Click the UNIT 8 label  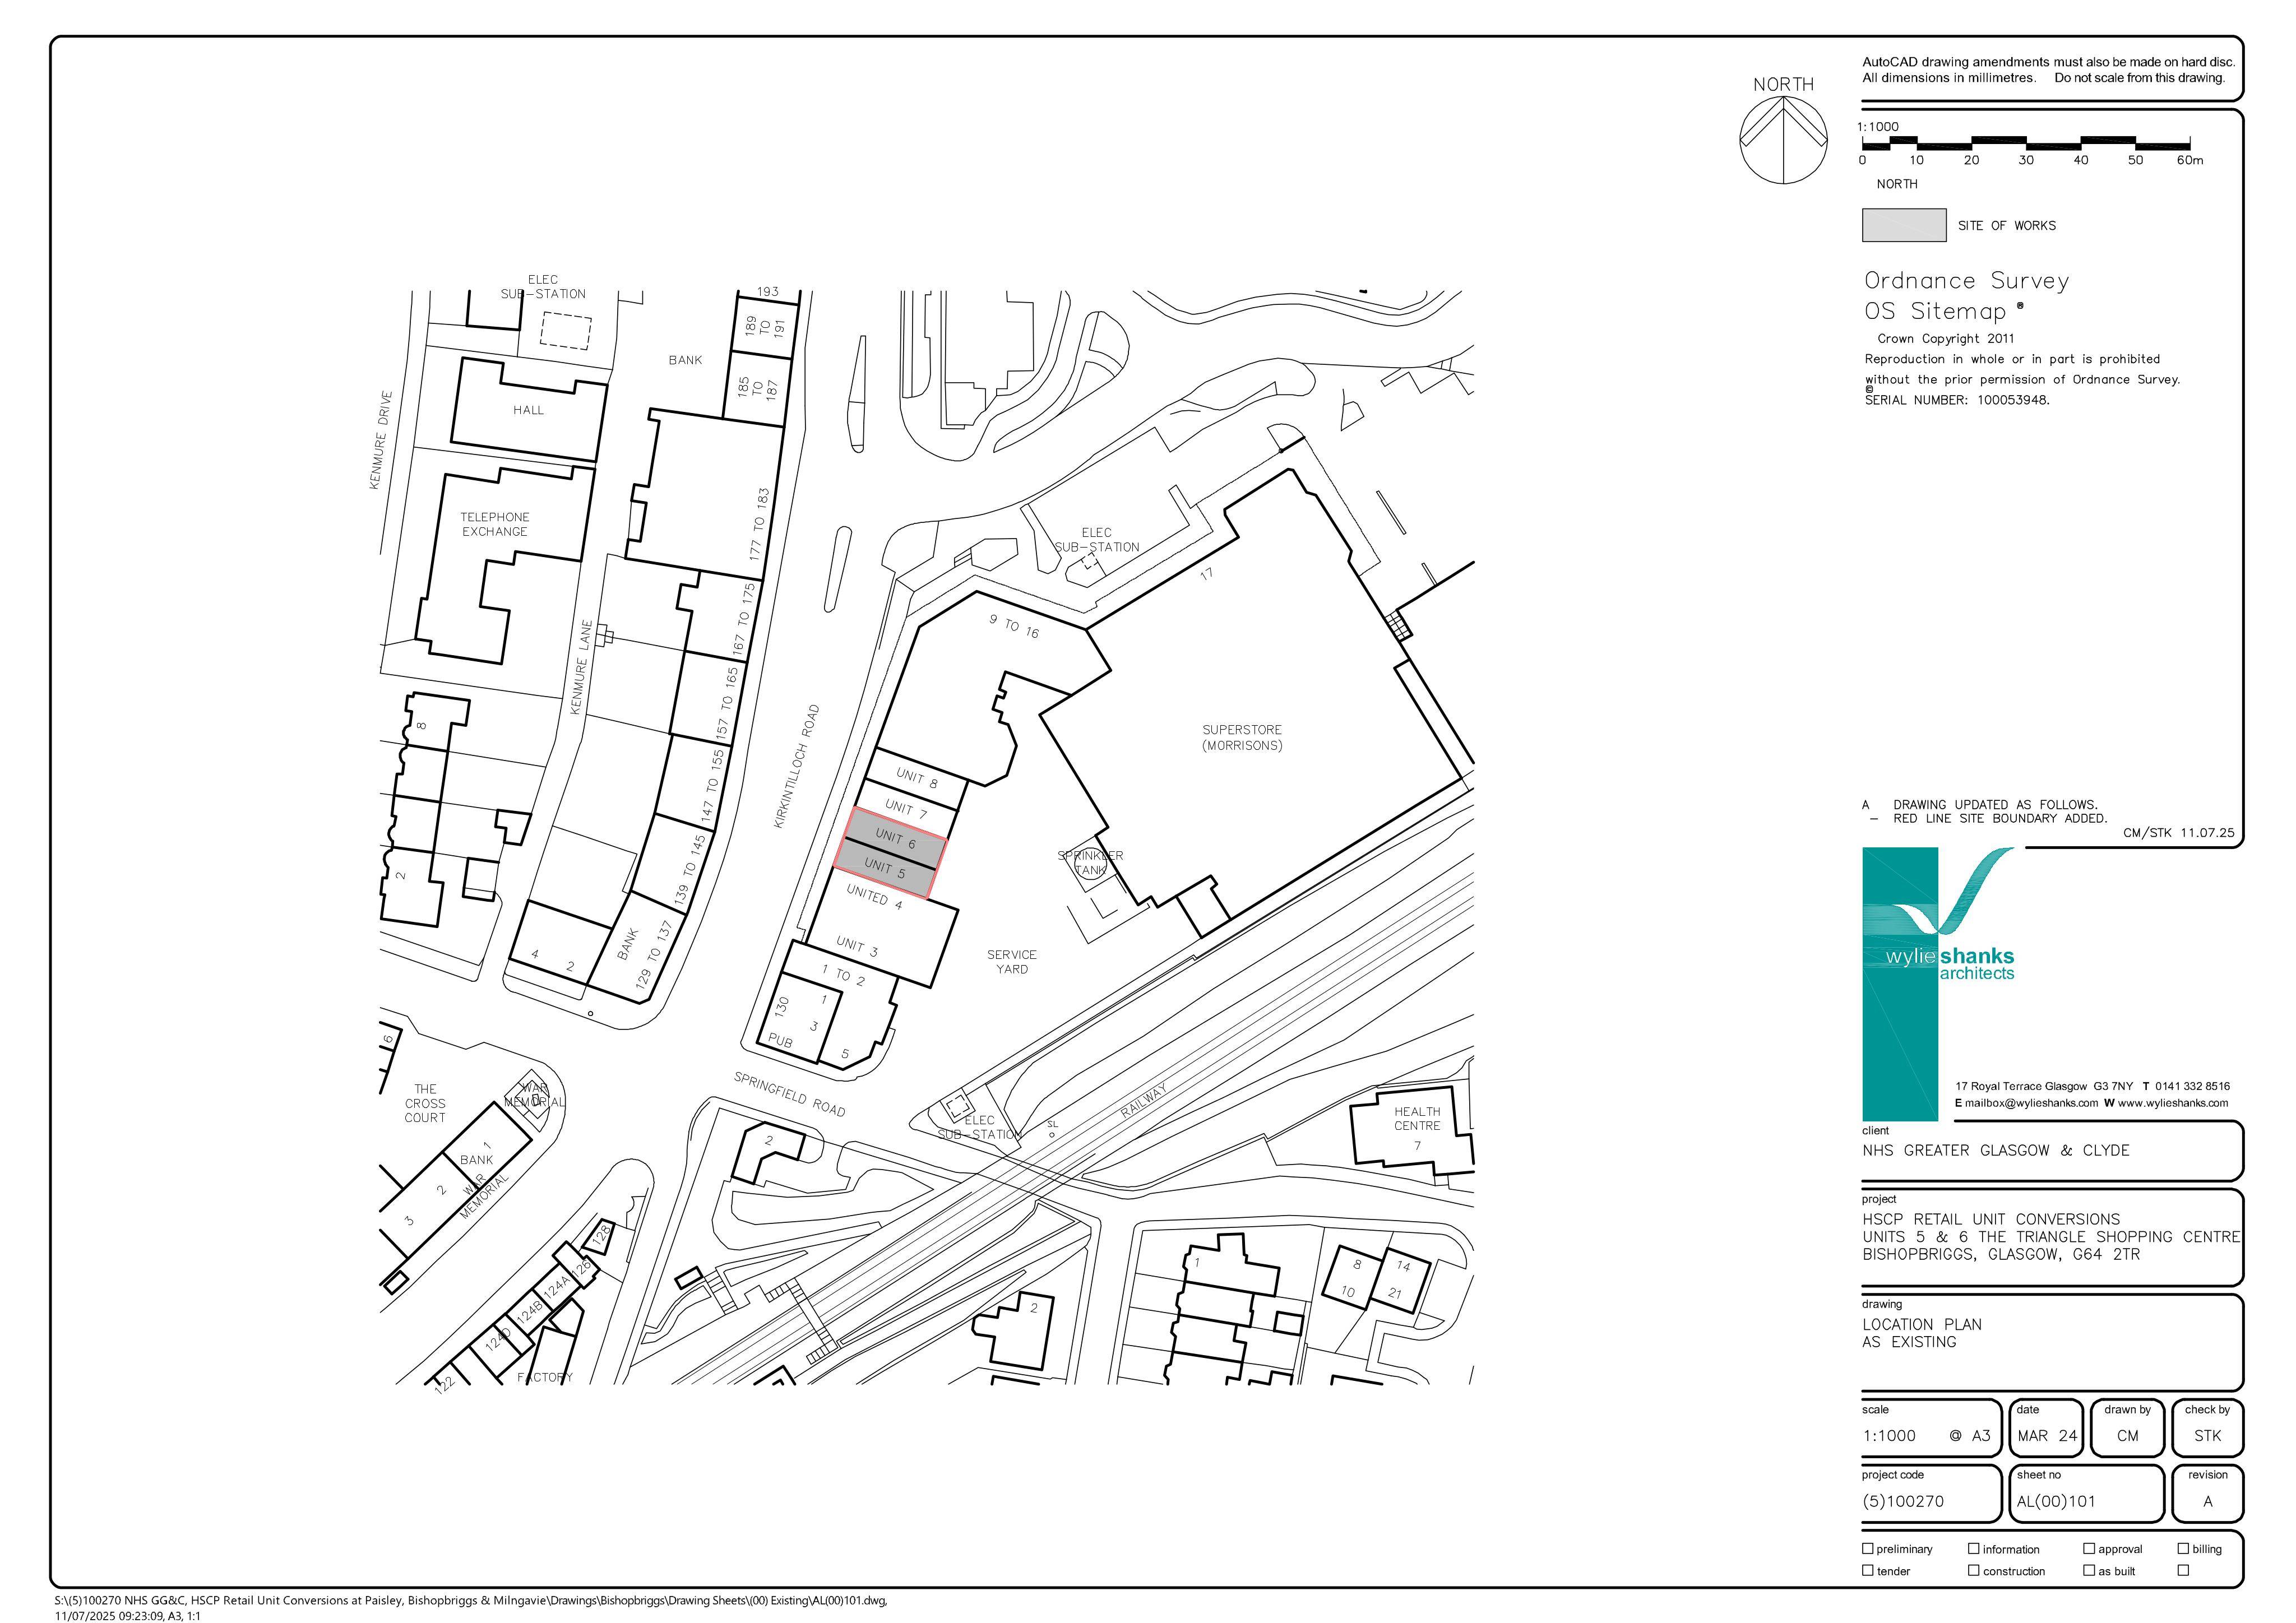pyautogui.click(x=917, y=778)
